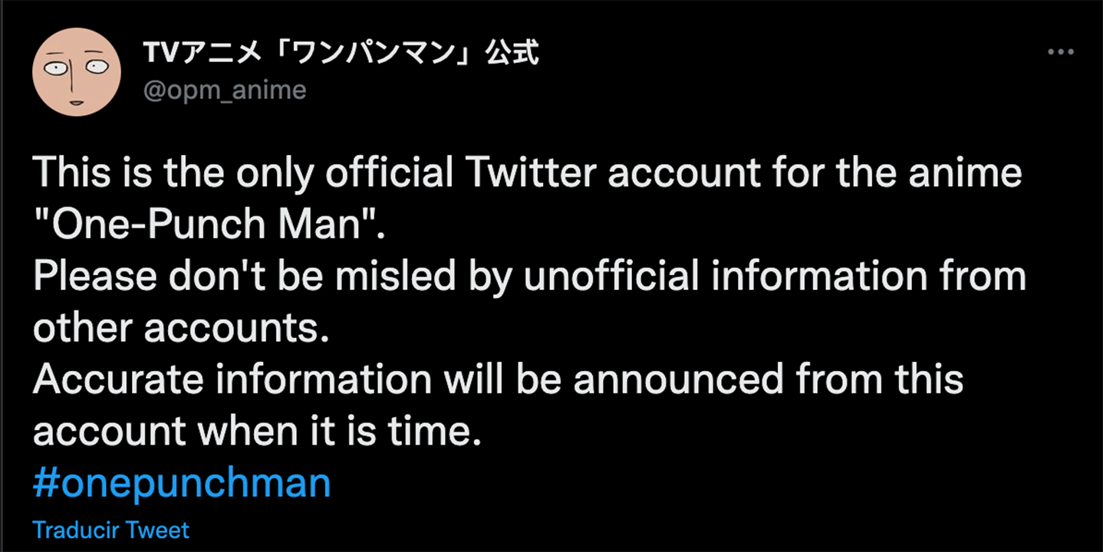Image resolution: width=1103 pixels, height=552 pixels.
Task: Click the "account when it is time." line
Action: [x=256, y=432]
